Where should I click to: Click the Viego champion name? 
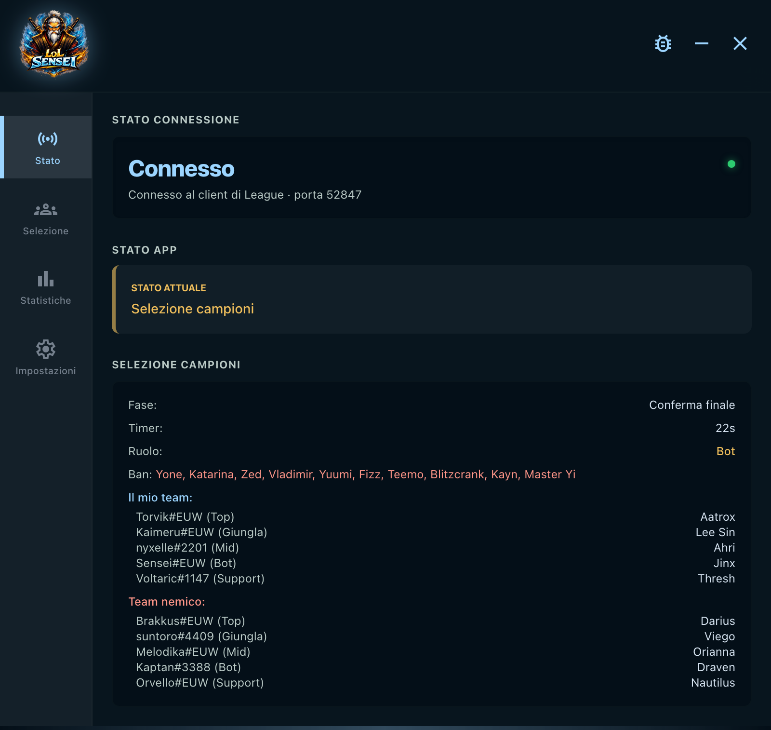[719, 636]
